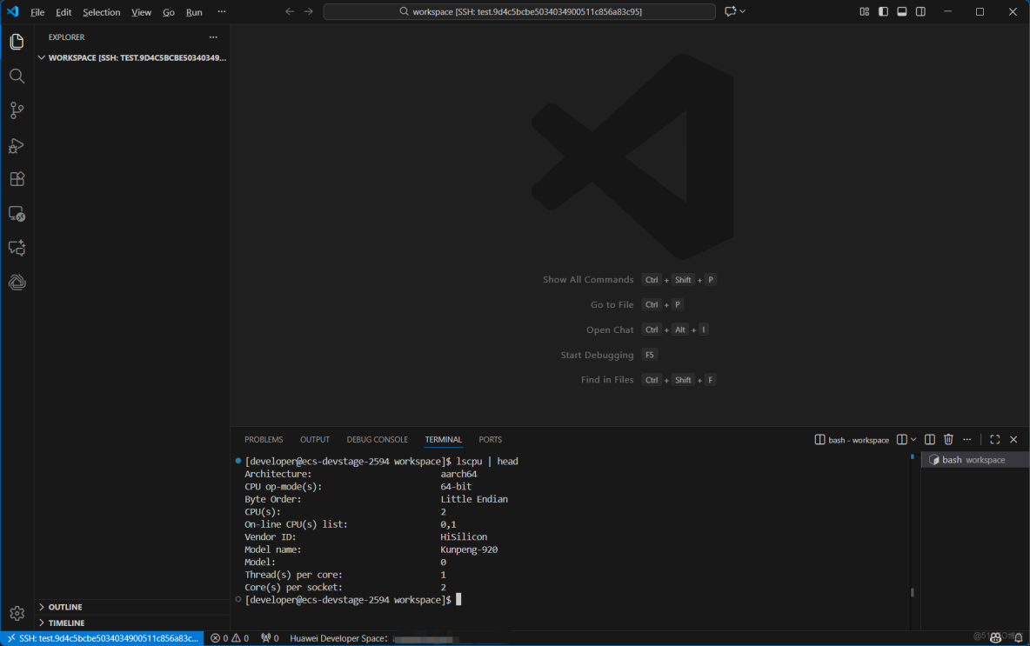This screenshot has width=1030, height=646.
Task: Open the Source Control view
Action: [x=17, y=110]
